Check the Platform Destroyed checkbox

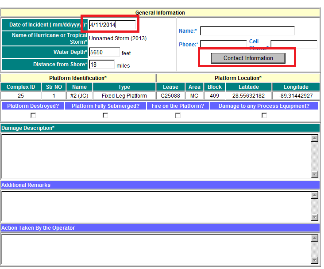point(33,115)
